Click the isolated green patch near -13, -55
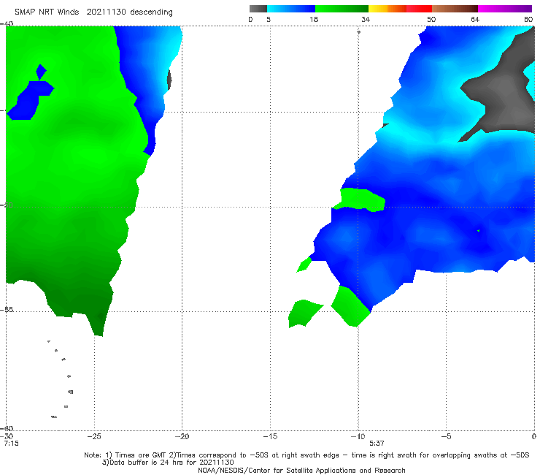This screenshot has width=540, height=475. pos(305,313)
